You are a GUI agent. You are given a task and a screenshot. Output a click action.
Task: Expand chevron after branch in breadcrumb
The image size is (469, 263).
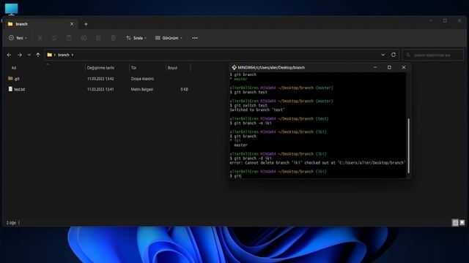[73, 55]
